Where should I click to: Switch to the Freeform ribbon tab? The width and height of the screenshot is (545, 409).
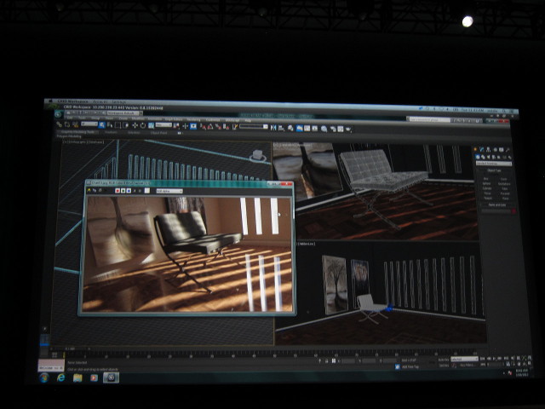tap(109, 132)
